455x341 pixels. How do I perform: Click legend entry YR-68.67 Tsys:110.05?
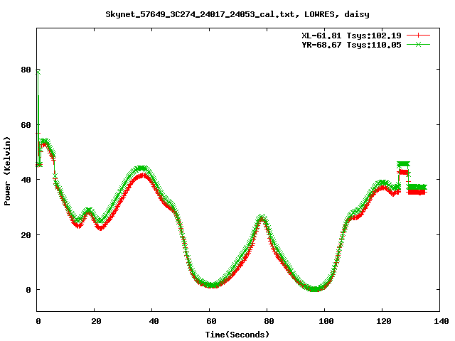click(351, 45)
